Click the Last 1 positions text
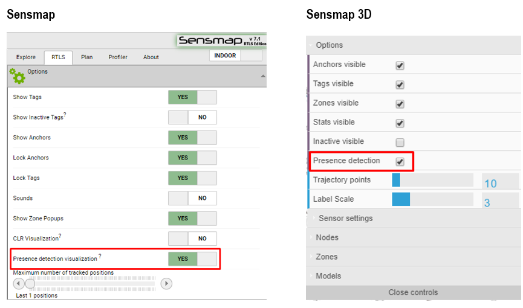The image size is (523, 308). pyautogui.click(x=37, y=296)
